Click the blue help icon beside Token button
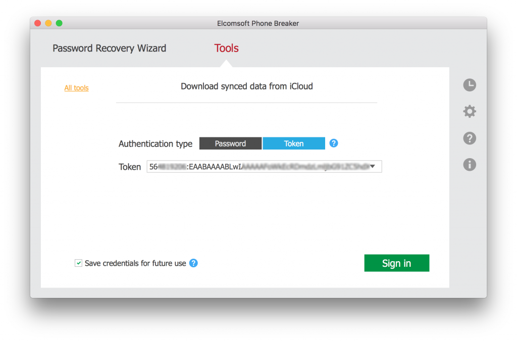The height and width of the screenshot is (341, 517). click(334, 143)
